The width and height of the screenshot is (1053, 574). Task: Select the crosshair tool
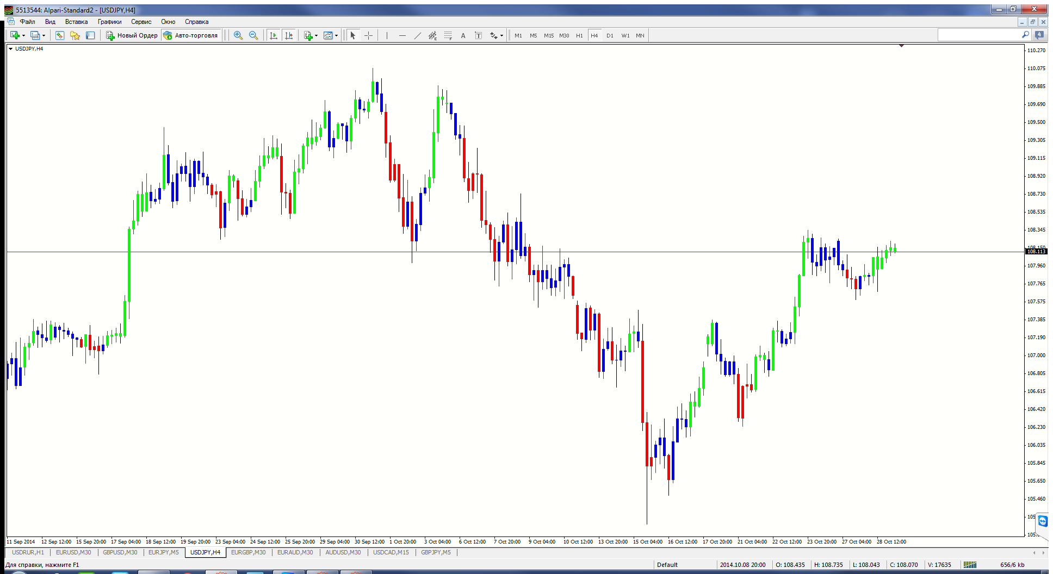(x=368, y=35)
